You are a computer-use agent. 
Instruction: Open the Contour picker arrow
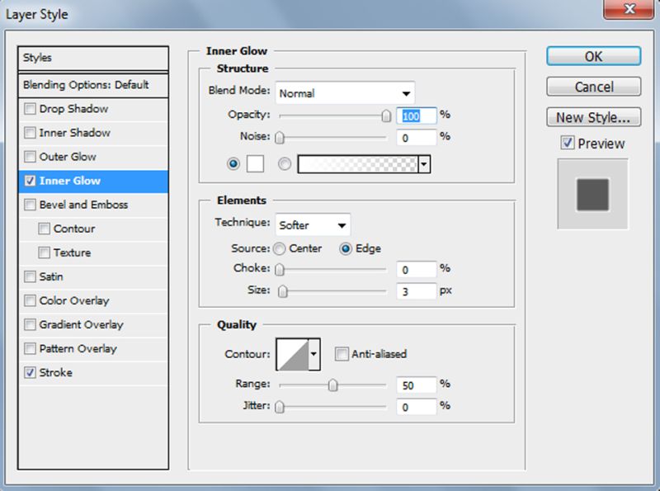(314, 354)
